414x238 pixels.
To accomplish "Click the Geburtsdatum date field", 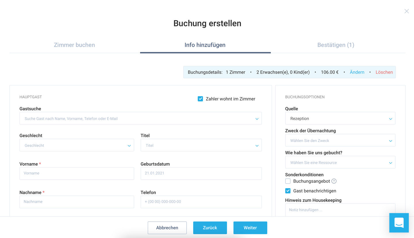I will pos(201,173).
